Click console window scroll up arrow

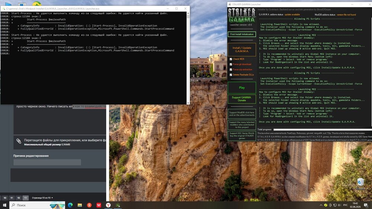[x=188, y=13]
